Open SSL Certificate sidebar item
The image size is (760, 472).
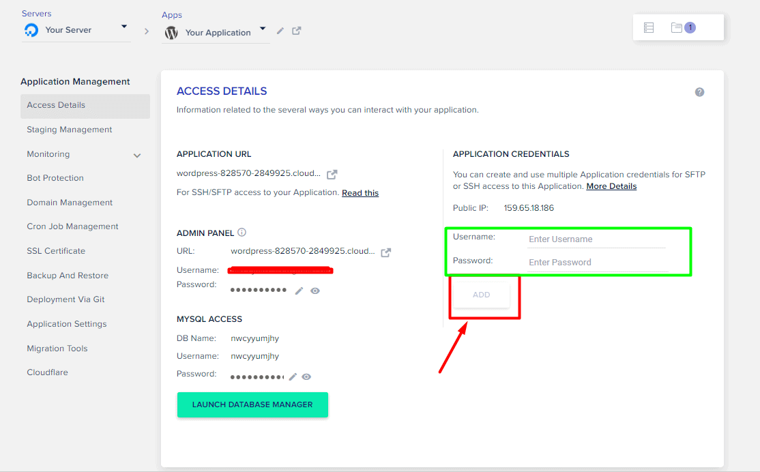[56, 251]
